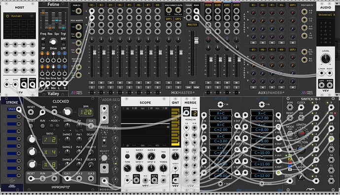
Task: Click the Host CV output jack
Action: [x=7, y=85]
